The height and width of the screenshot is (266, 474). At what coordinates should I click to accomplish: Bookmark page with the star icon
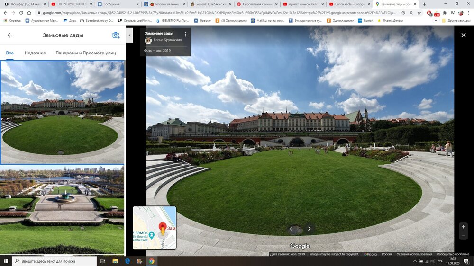click(x=420, y=13)
